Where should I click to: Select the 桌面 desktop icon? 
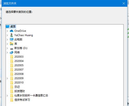click(7, 27)
